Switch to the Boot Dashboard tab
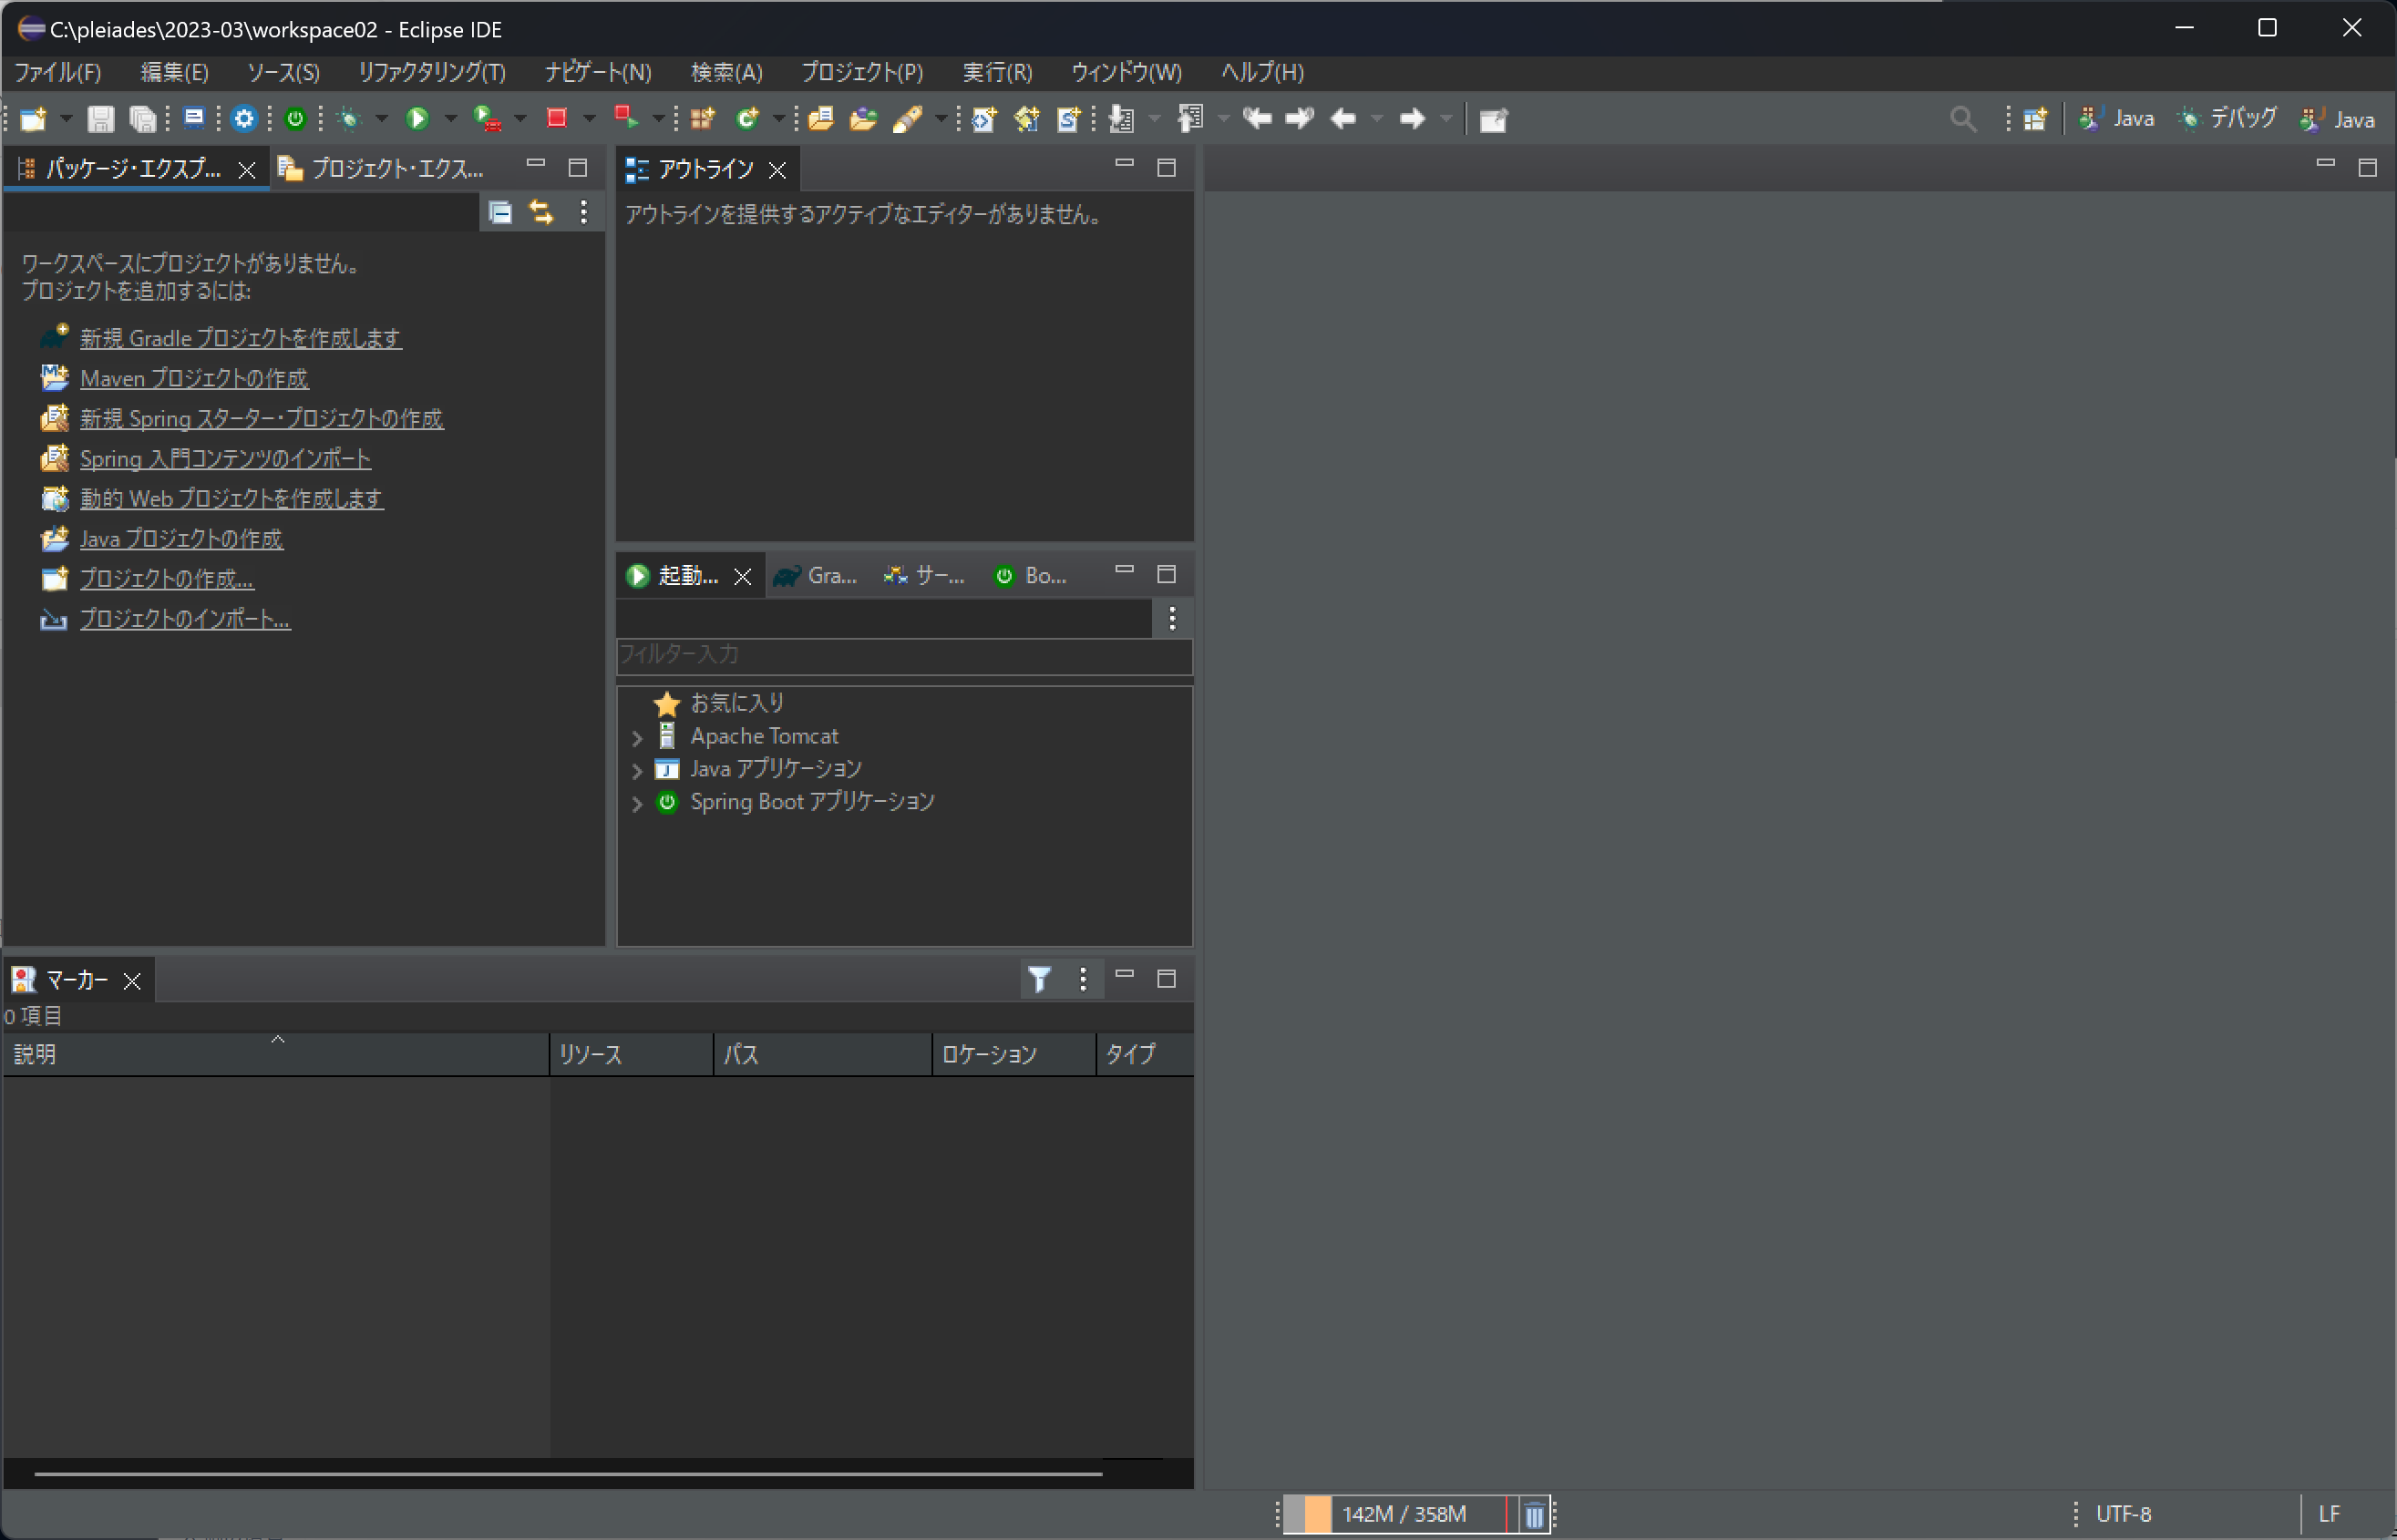Screen dimensions: 2397x1540 click(x=1031, y=576)
